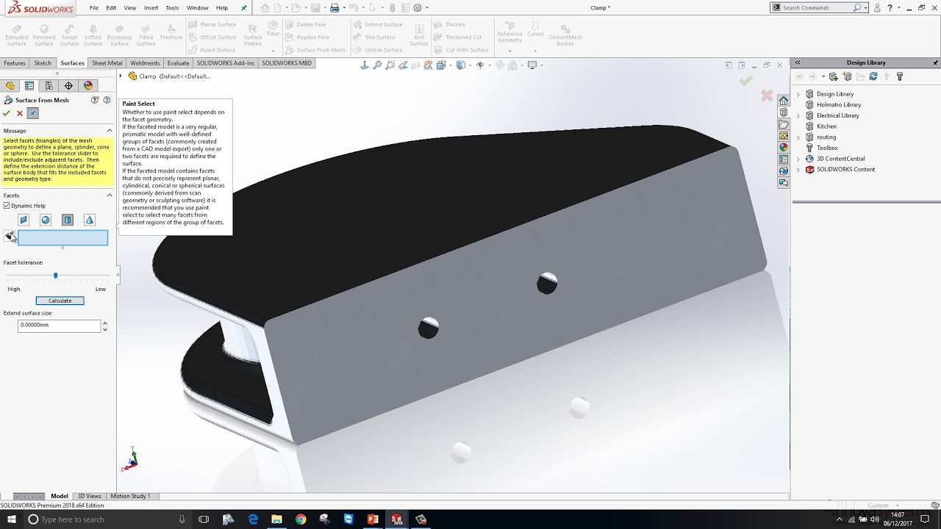Expand the 3D ContentCentral node
Viewport: 941px width, 529px height.
click(798, 159)
